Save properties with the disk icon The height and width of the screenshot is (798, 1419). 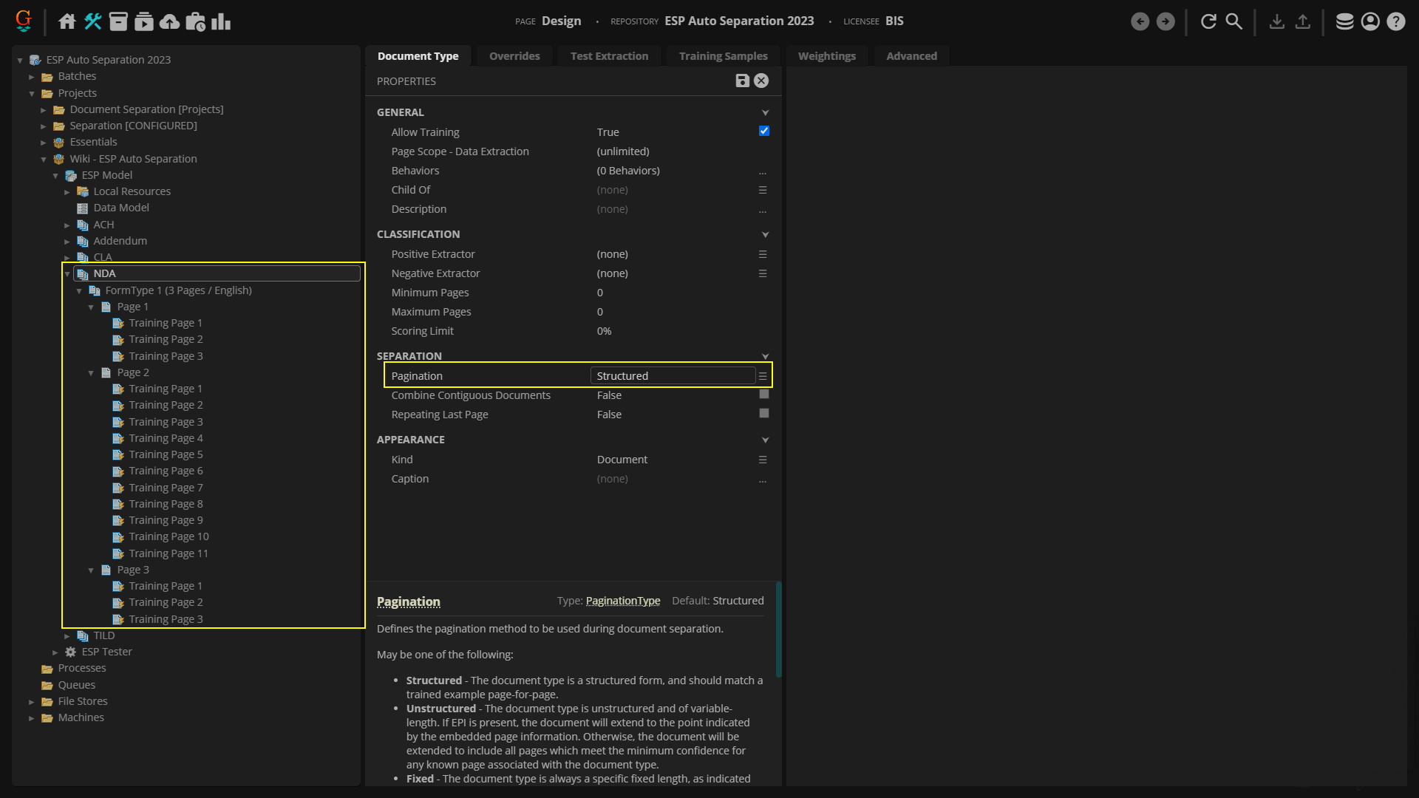pyautogui.click(x=742, y=81)
